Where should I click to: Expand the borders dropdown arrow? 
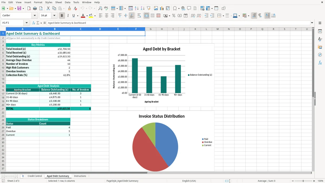tap(223, 16)
